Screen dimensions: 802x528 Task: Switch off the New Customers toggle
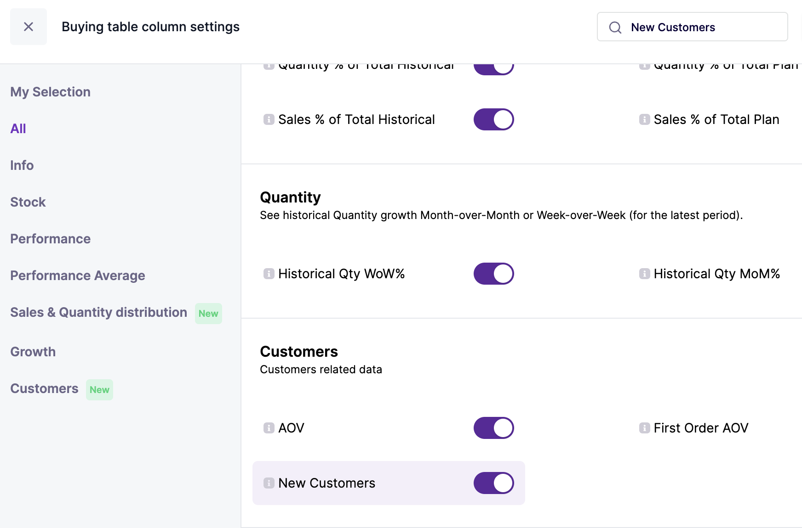tap(493, 483)
